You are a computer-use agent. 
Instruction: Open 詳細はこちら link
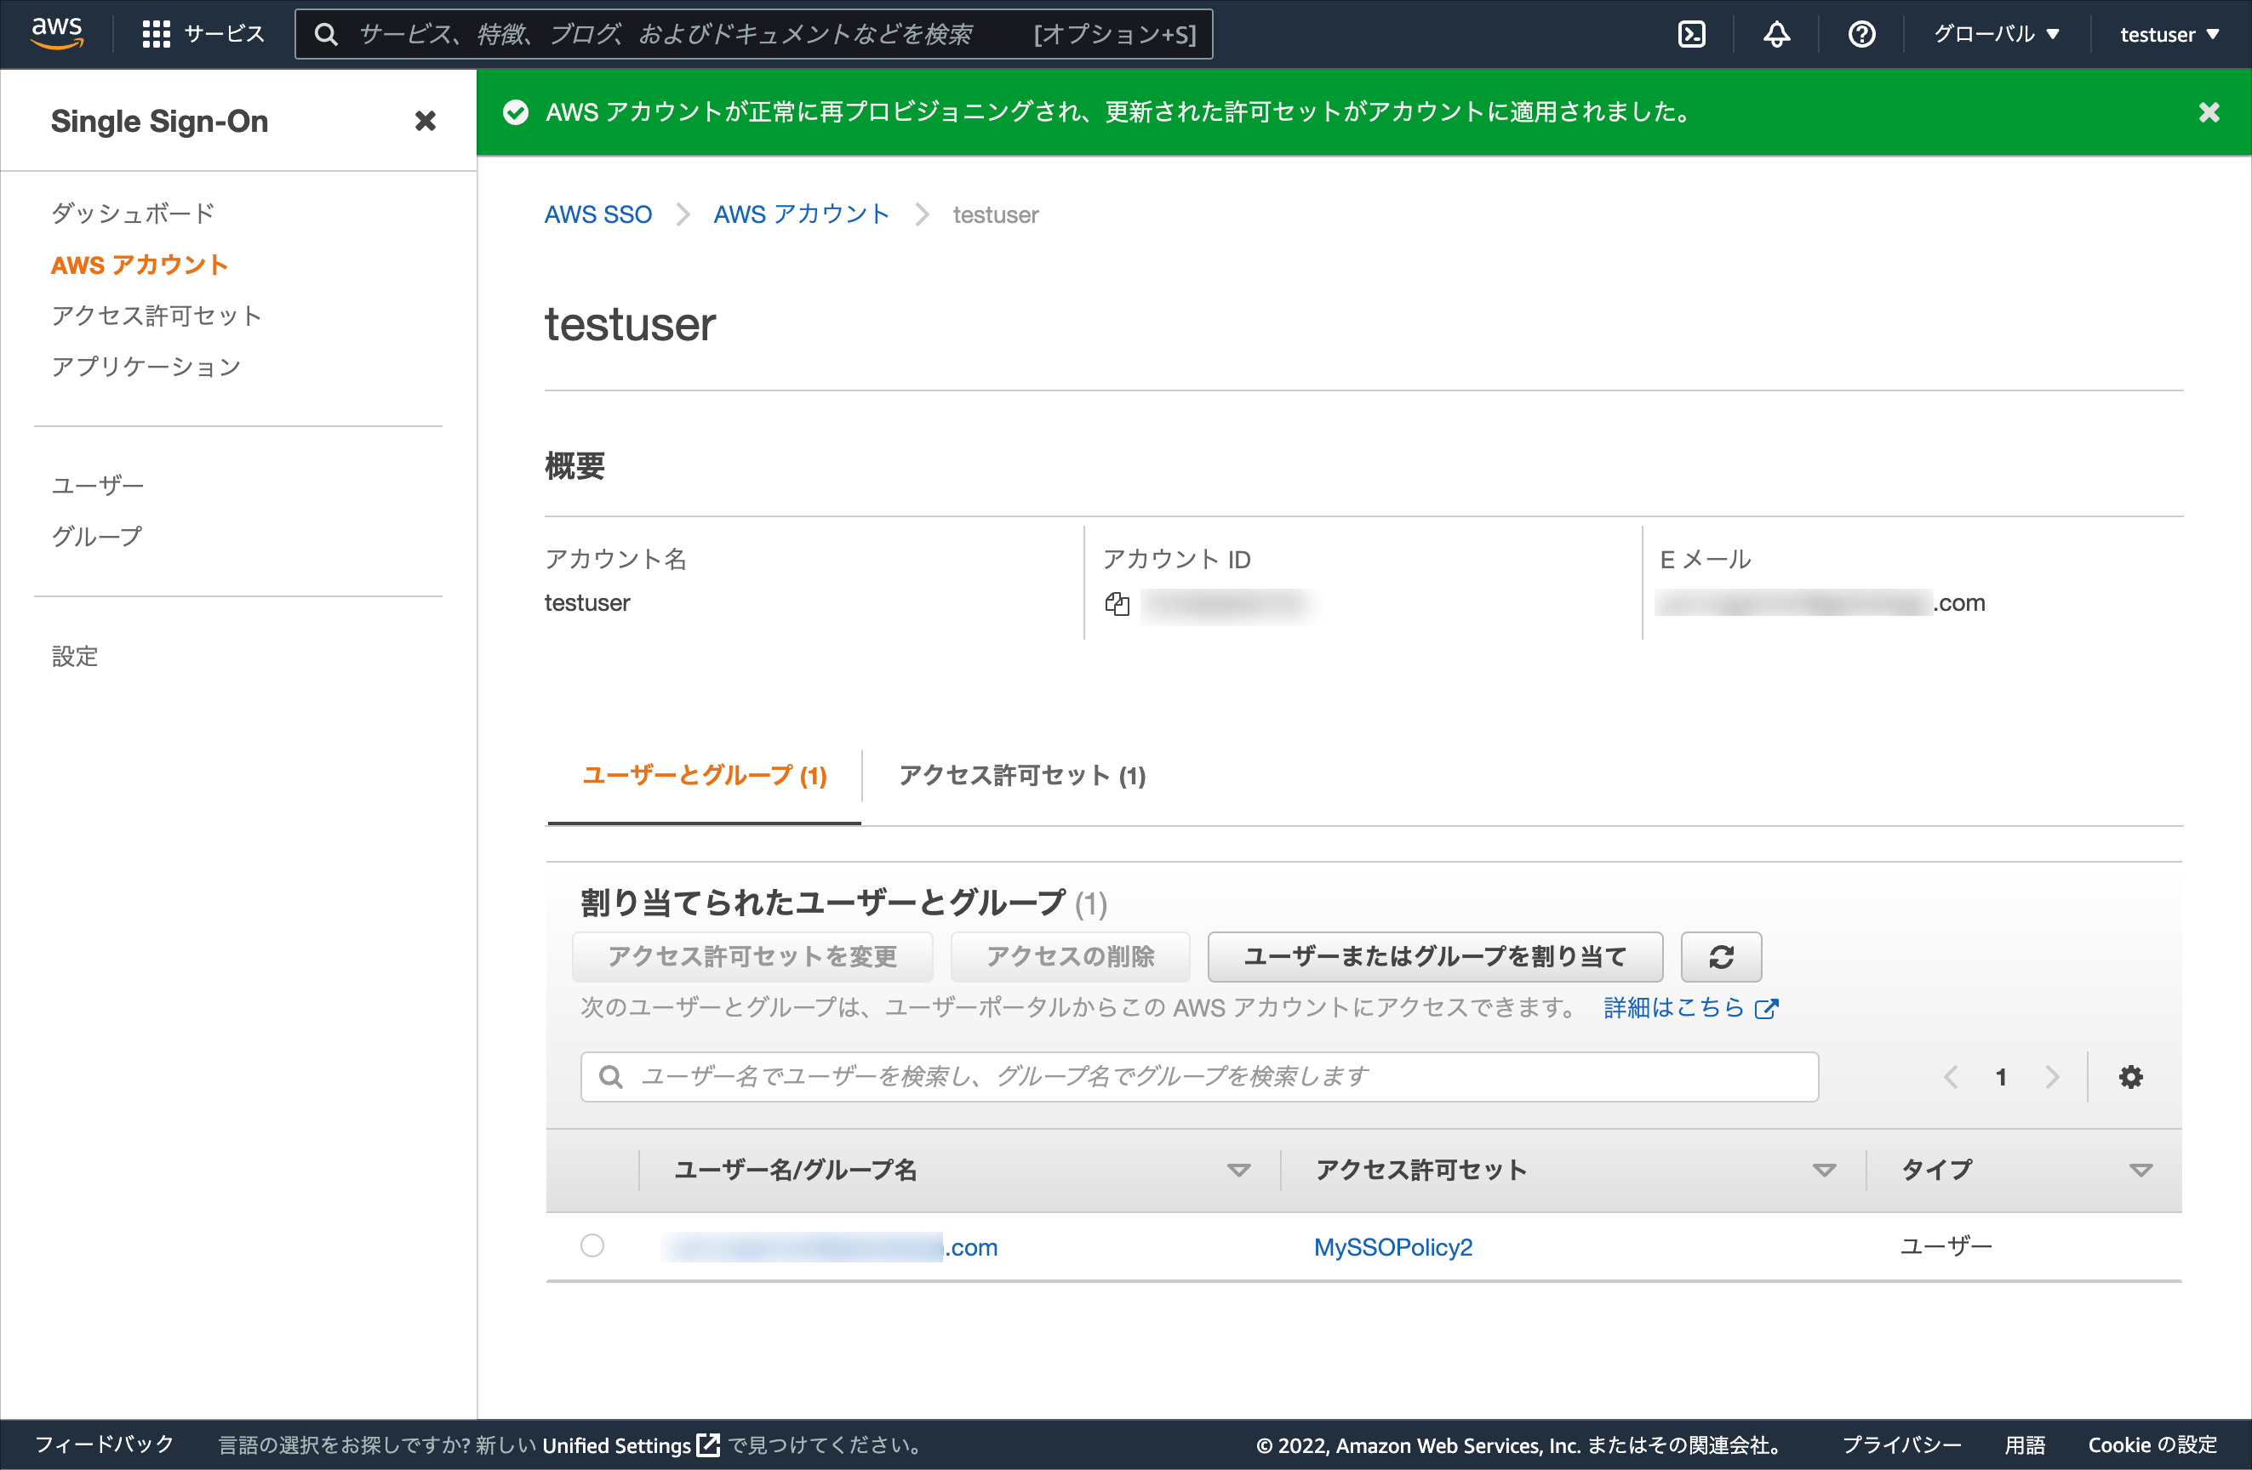pyautogui.click(x=1691, y=1007)
